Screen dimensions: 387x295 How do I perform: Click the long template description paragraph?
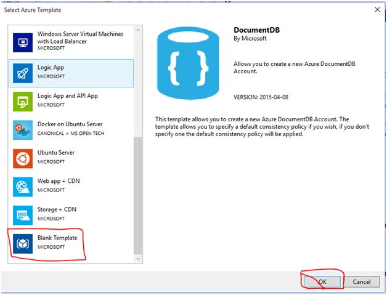[x=262, y=126]
